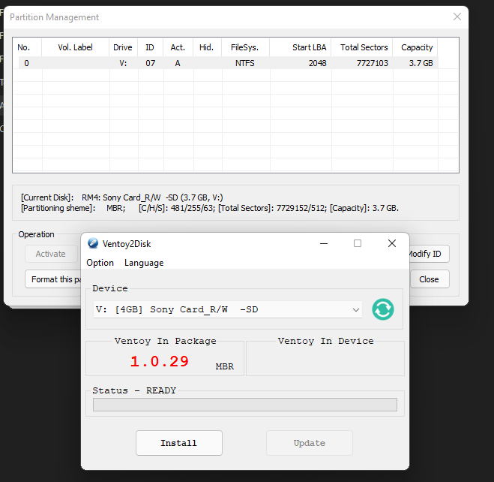Screen dimensions: 494x482
Task: Minimize the Ventoy2Disk window
Action: tap(324, 243)
